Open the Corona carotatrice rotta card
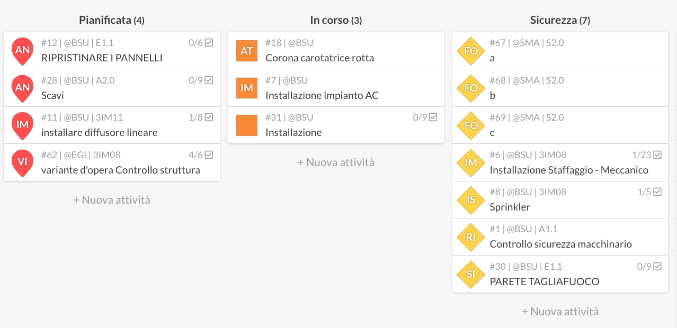Image resolution: width=677 pixels, height=328 pixels. point(336,51)
